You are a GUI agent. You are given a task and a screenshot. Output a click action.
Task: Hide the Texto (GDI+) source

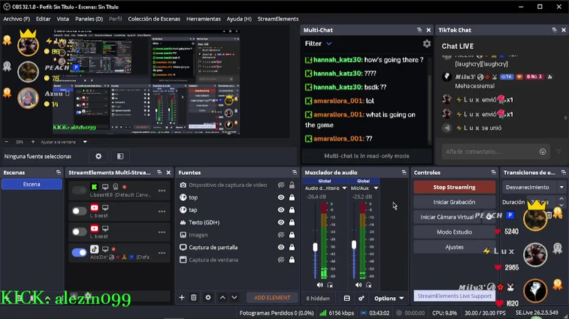281,222
